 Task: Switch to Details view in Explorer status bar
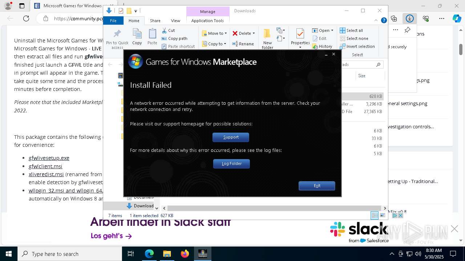(x=375, y=215)
